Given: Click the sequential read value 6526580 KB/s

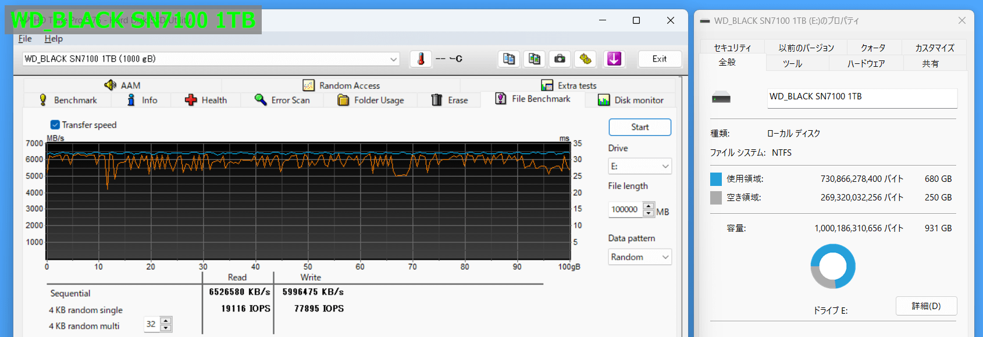Looking at the screenshot, I should 240,292.
